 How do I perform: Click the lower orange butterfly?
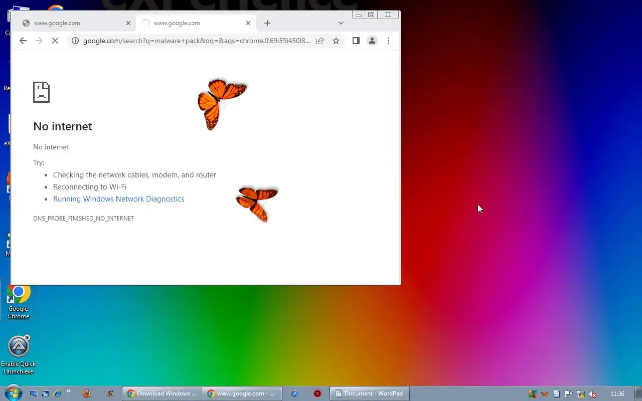[257, 203]
